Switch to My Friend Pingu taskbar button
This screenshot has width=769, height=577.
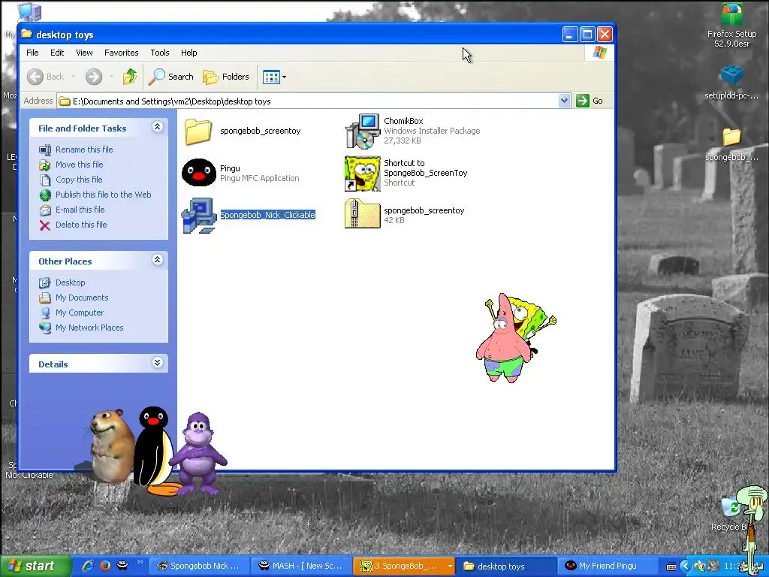click(x=608, y=566)
